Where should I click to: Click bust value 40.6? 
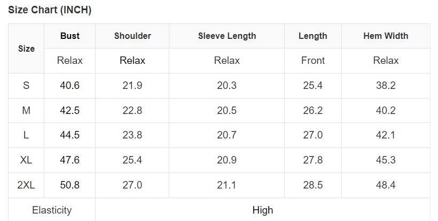[x=70, y=85]
